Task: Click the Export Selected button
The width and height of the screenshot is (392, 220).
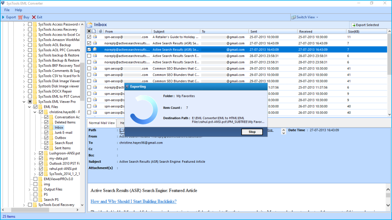Action: (365, 25)
